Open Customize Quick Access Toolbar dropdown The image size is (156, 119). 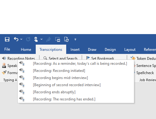(x=75, y=39)
